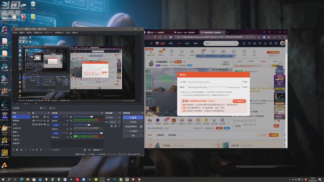
Task: Bookmark the page with the star icon
Action: click(x=166, y=37)
